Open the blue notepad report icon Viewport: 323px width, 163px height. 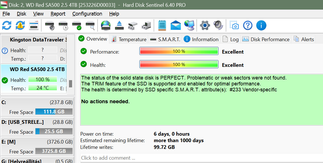click(162, 25)
